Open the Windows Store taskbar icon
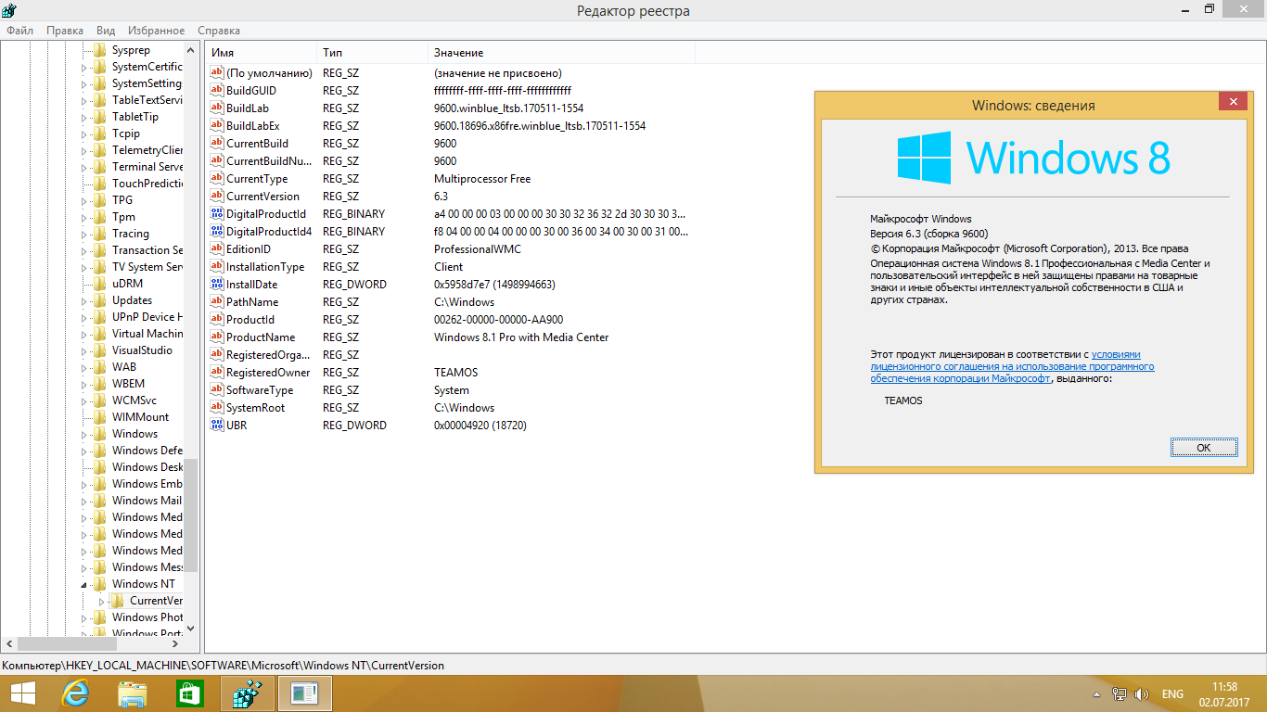 (x=189, y=693)
